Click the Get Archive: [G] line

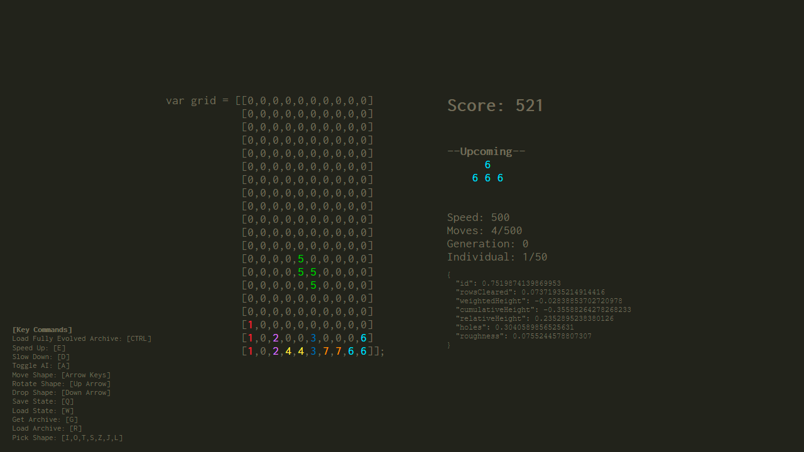pos(45,419)
